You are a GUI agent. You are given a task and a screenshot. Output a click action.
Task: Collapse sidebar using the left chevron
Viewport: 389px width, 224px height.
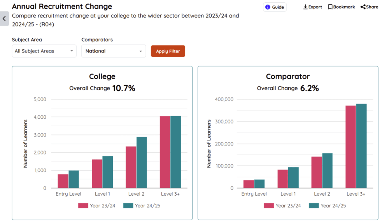tap(4, 19)
